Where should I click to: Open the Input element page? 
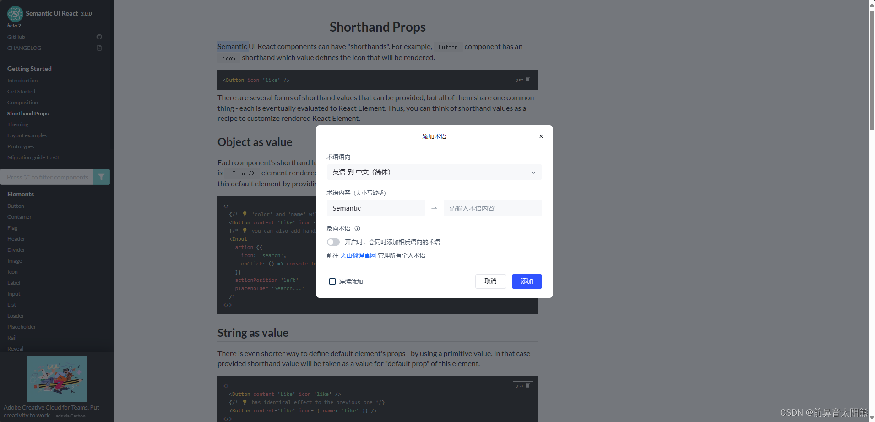[14, 294]
